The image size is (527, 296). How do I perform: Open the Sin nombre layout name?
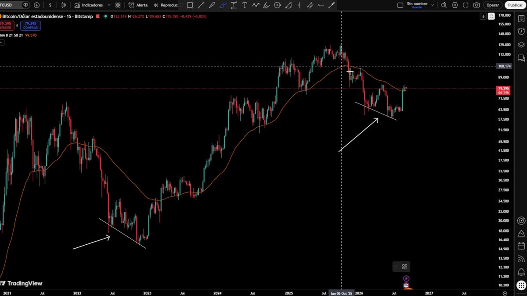tap(417, 4)
